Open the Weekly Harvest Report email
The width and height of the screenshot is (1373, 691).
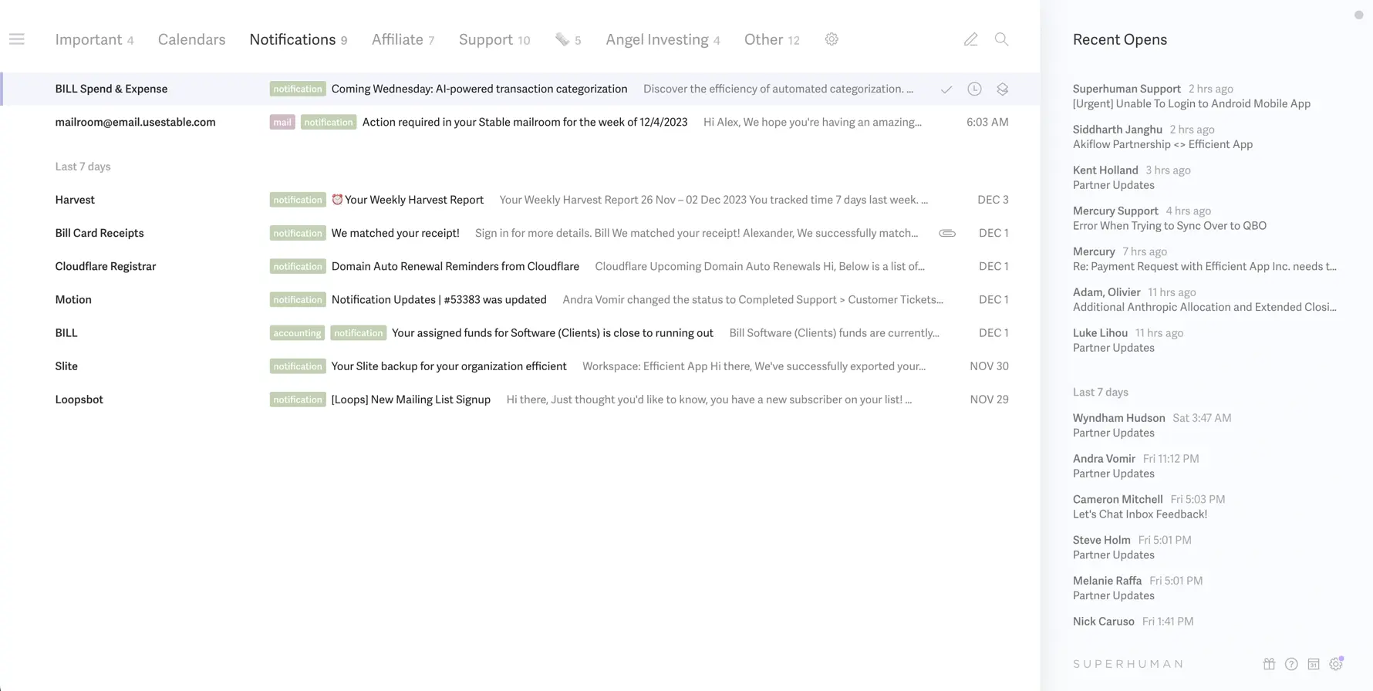tap(414, 200)
